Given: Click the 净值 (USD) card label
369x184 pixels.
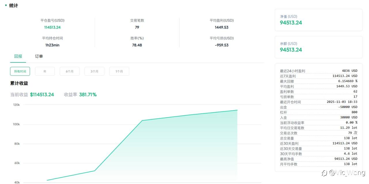Looking at the screenshot, I should (289, 17).
